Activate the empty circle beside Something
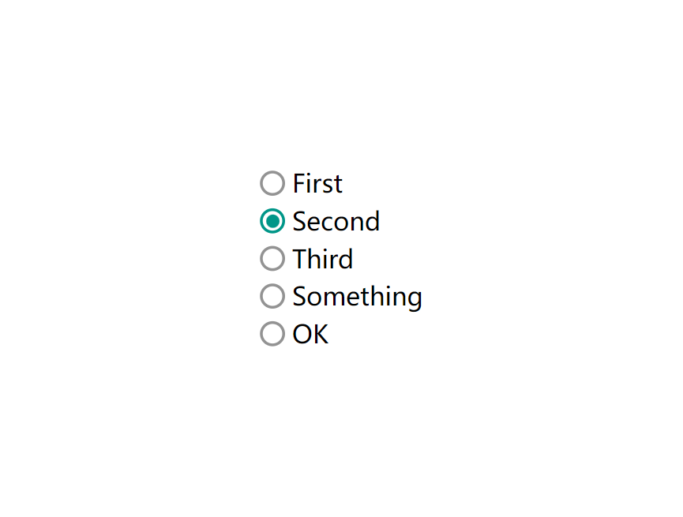The width and height of the screenshot is (683, 517). (x=272, y=296)
